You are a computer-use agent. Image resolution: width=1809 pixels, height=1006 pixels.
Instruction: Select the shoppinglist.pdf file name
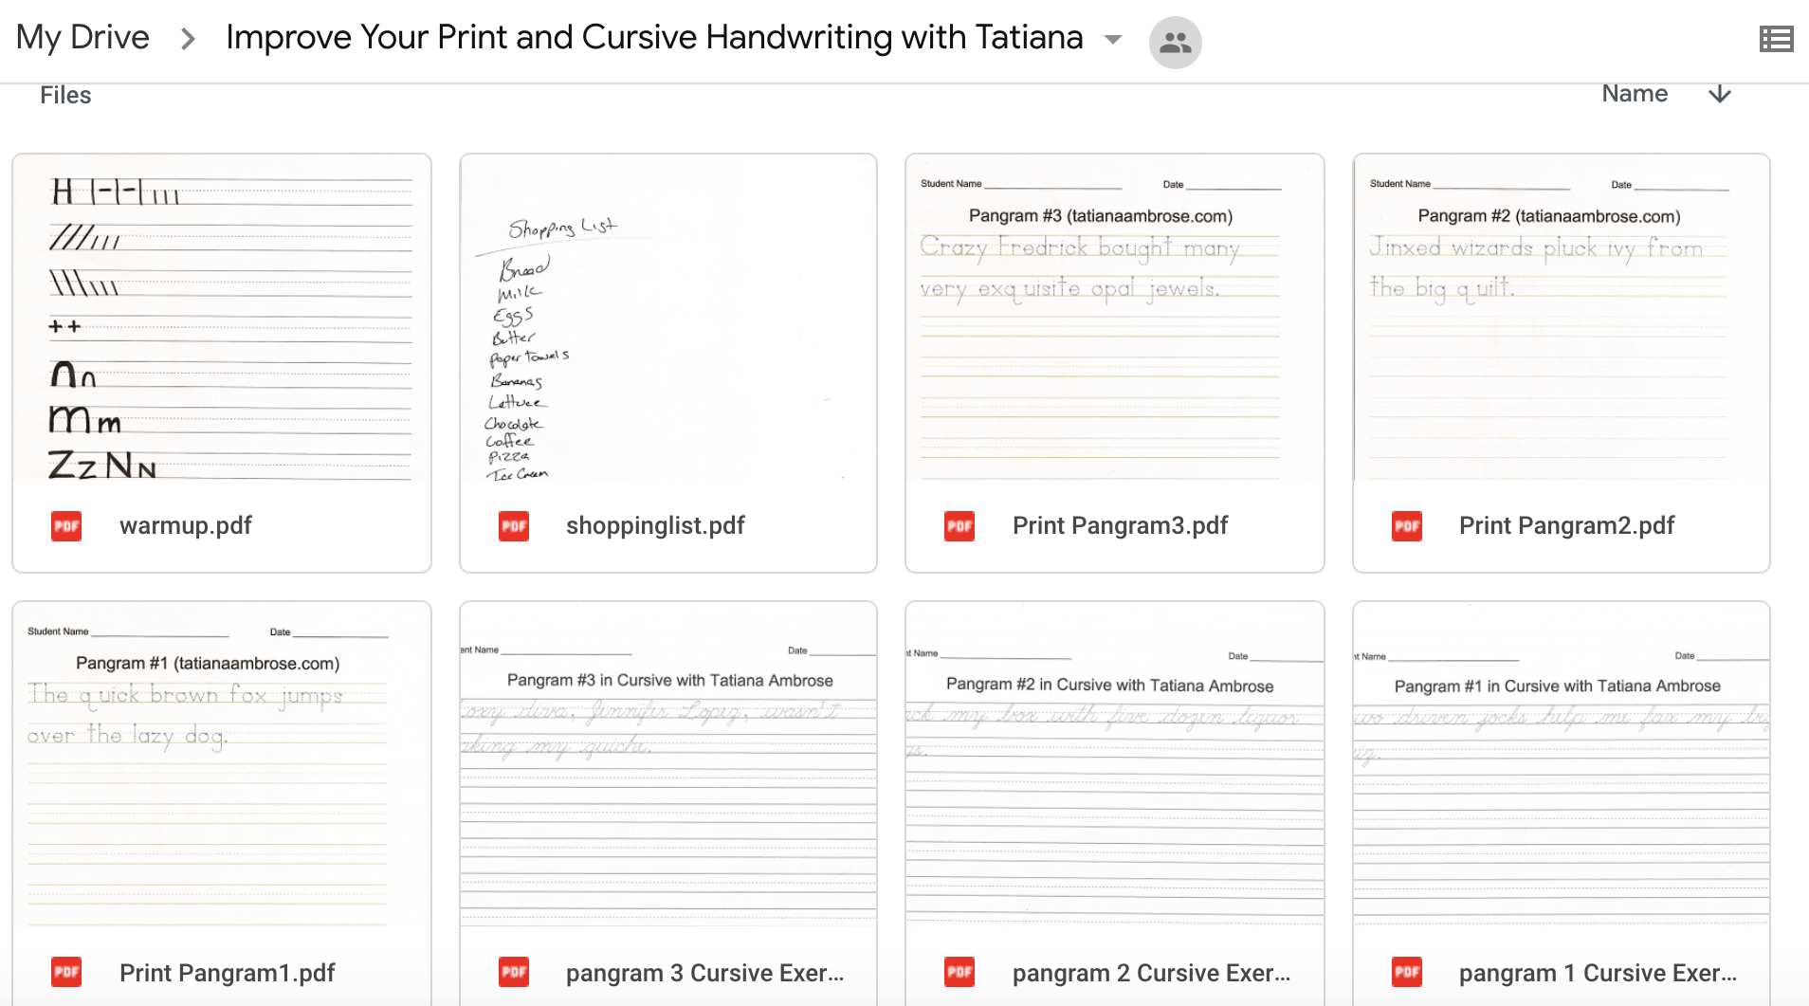655,525
